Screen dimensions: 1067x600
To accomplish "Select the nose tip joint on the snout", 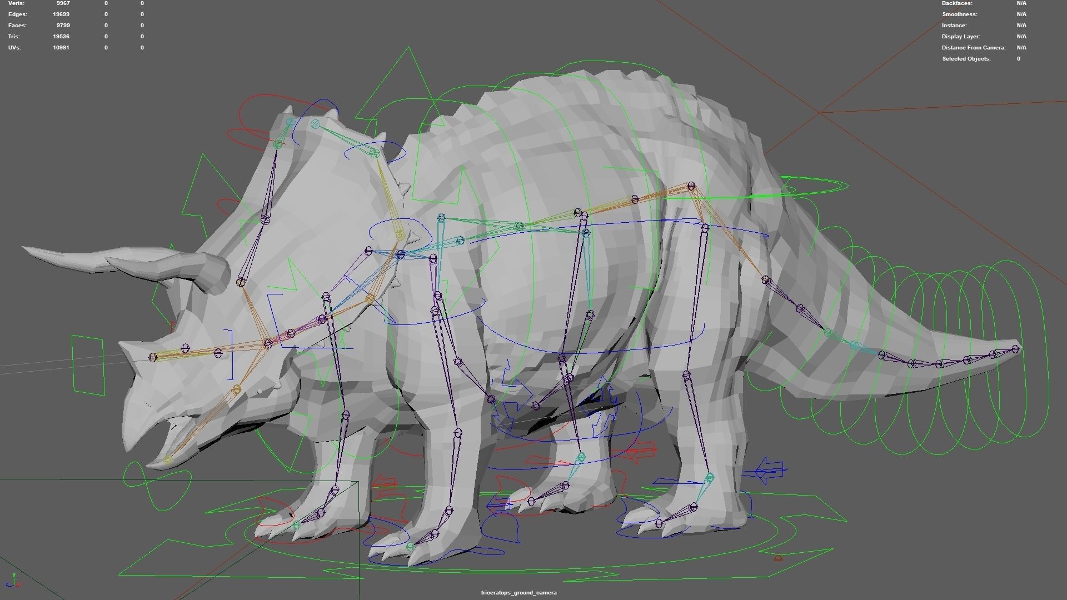I will pos(153,357).
